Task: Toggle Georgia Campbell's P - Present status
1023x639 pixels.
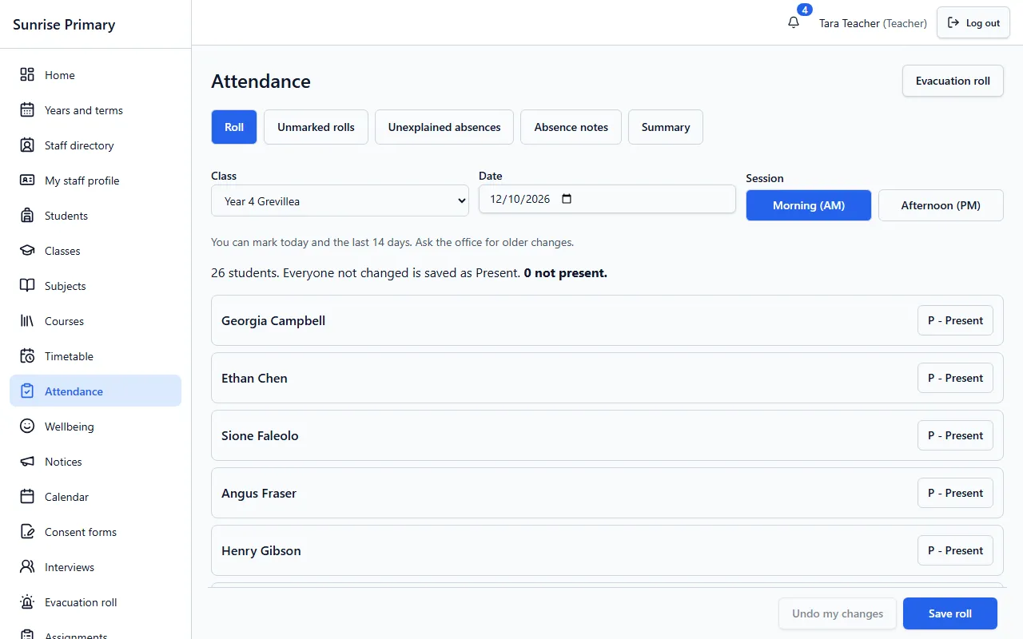Action: pos(955,320)
